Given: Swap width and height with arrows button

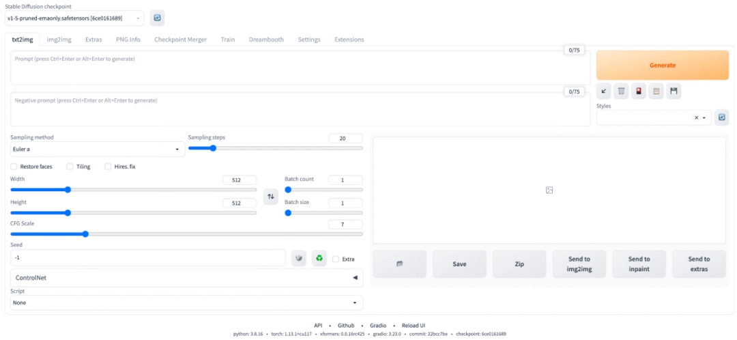Looking at the screenshot, I should click(x=271, y=197).
